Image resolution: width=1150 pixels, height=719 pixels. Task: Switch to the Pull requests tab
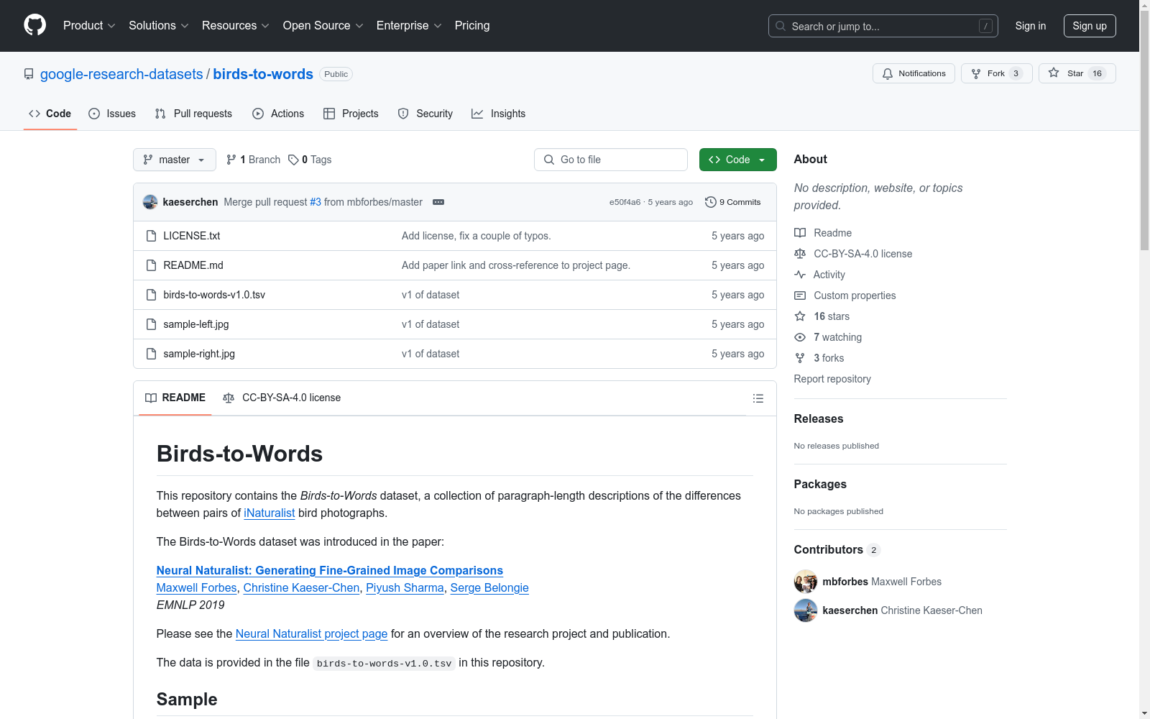tap(193, 114)
